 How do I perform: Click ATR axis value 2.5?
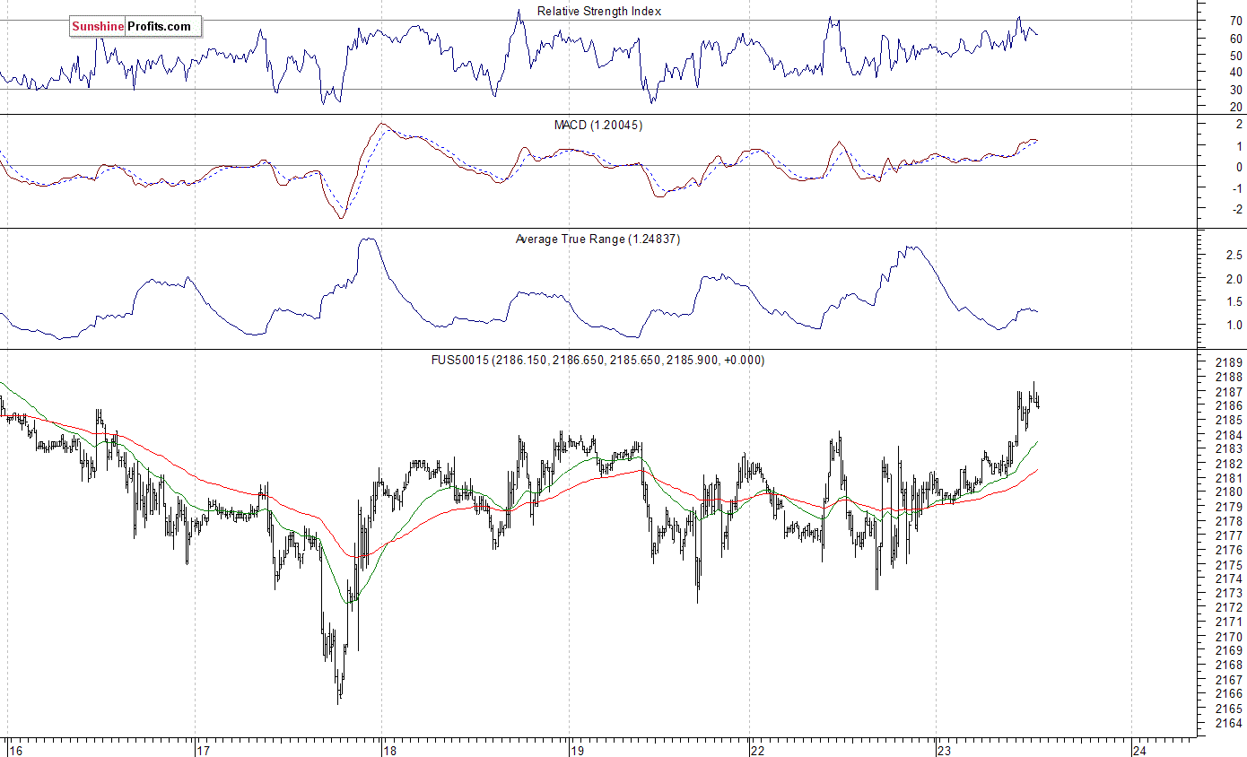1234,256
